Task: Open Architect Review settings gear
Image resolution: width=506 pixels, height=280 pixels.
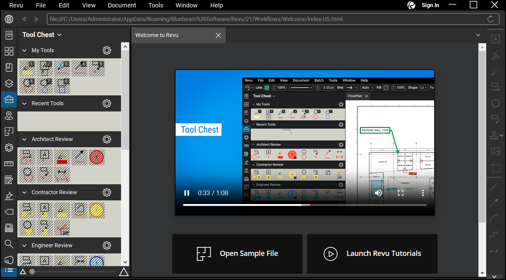Action: 107,139
